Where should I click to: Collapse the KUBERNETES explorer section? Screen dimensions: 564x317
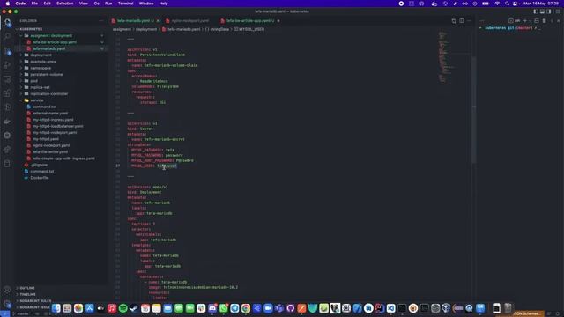tap(31, 29)
